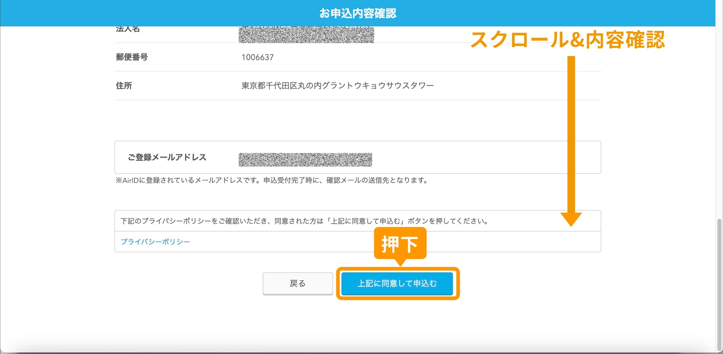Click the masked corporate name value
The image size is (723, 354).
tap(306, 35)
